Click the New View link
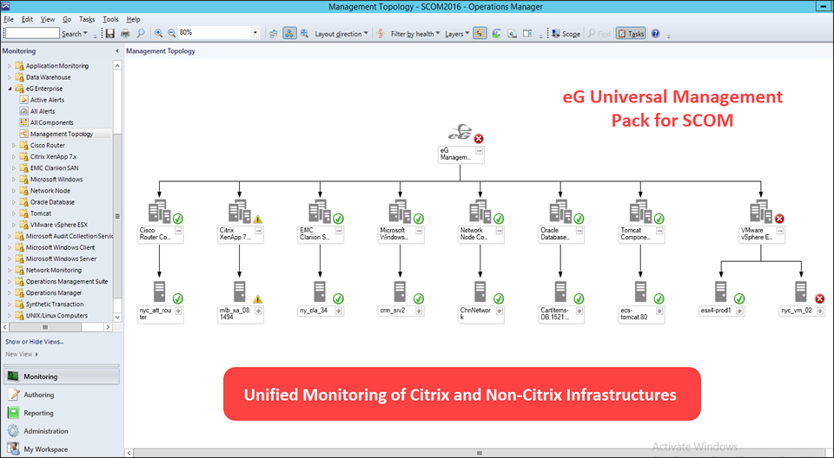This screenshot has width=834, height=458. [21, 354]
